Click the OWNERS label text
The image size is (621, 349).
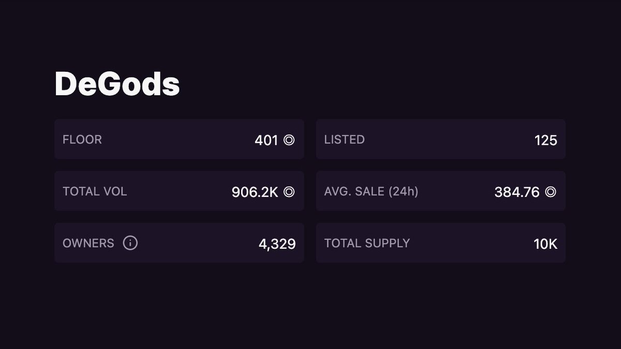click(x=88, y=243)
